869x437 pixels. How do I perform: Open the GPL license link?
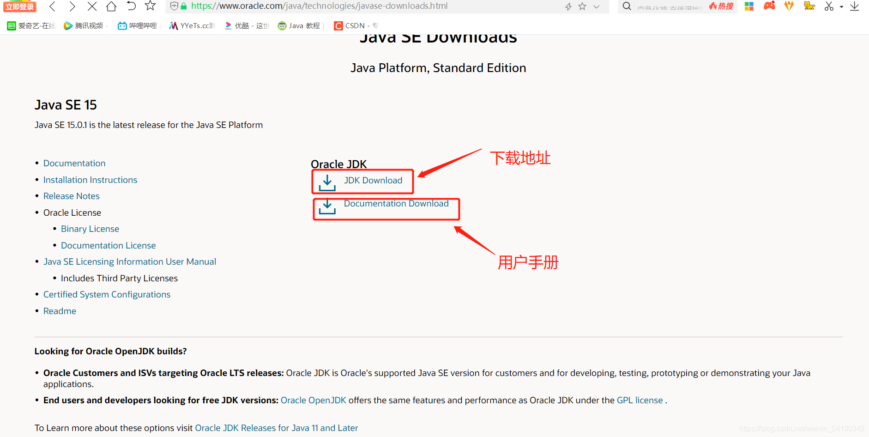pyautogui.click(x=640, y=400)
